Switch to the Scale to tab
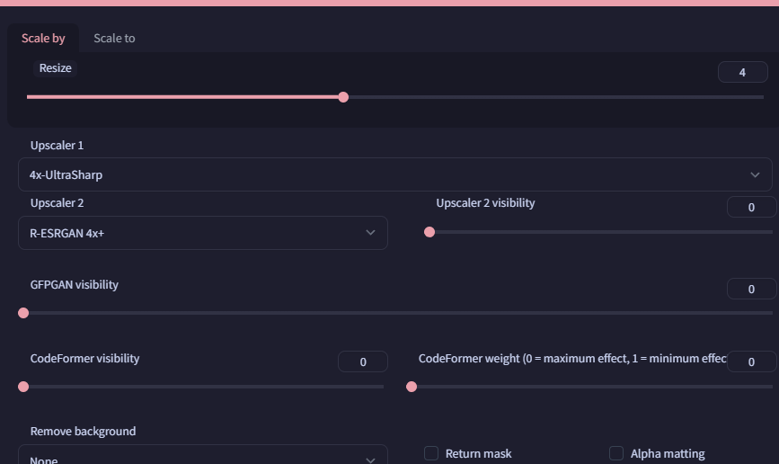 114,39
